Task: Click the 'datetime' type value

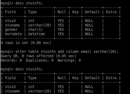Action: tap(36, 34)
